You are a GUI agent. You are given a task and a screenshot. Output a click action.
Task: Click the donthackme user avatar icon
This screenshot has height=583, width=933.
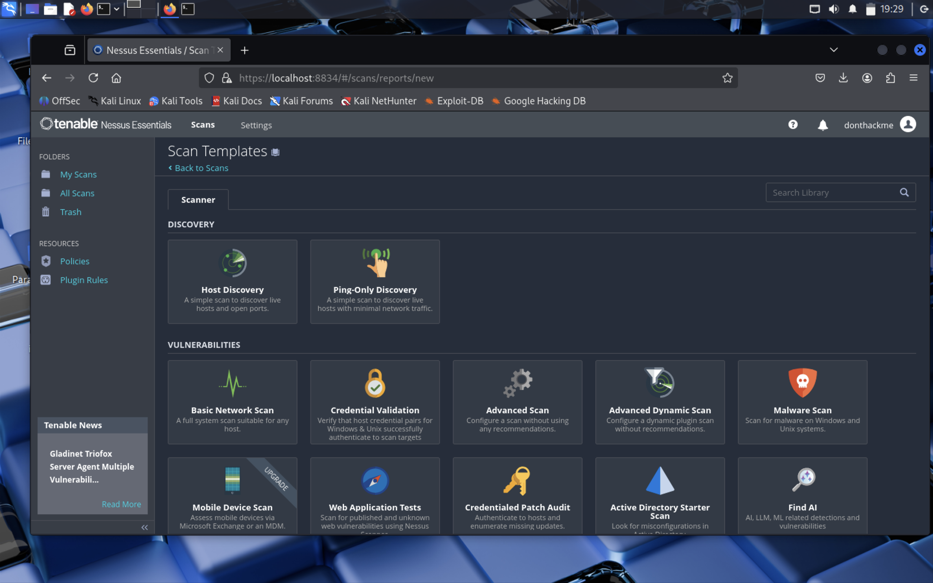(908, 125)
